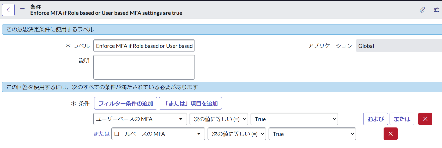Delete the ロールベースの MFA condition row

tap(391, 134)
